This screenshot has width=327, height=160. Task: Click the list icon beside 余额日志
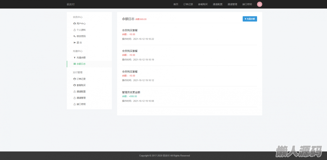[75, 64]
